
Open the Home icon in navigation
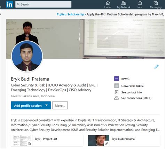(108, 3)
